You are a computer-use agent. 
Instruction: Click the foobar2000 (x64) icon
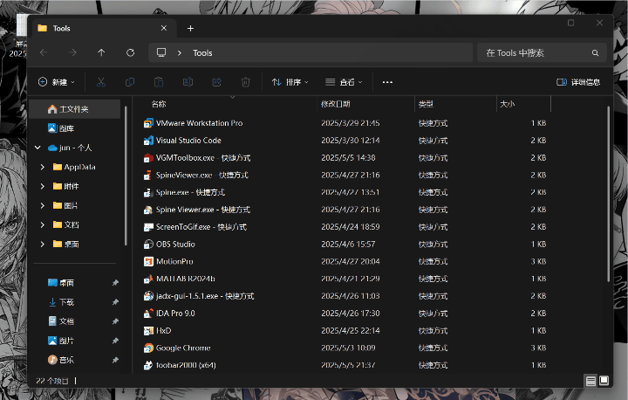(x=148, y=365)
